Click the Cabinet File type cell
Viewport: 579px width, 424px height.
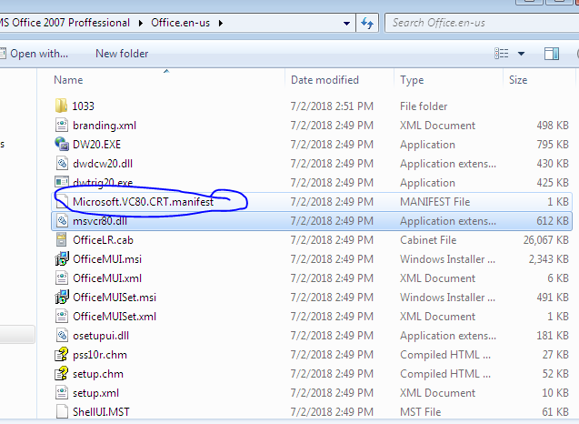428,240
